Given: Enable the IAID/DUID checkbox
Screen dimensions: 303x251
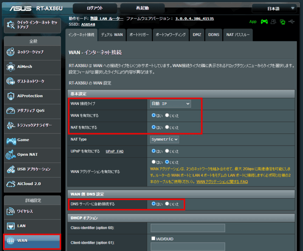Looking at the screenshot, I should (x=153, y=238).
